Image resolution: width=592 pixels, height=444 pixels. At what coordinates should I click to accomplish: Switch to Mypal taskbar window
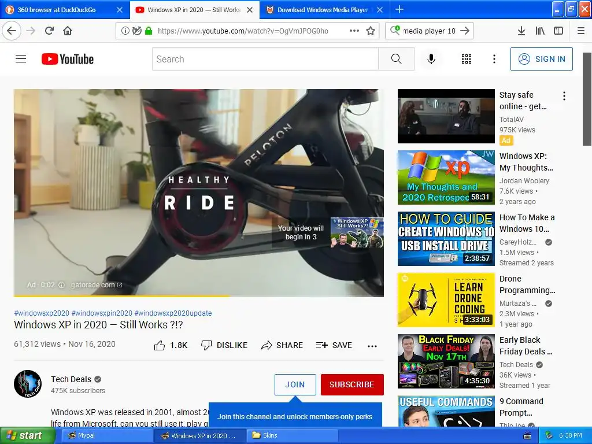pyautogui.click(x=106, y=436)
